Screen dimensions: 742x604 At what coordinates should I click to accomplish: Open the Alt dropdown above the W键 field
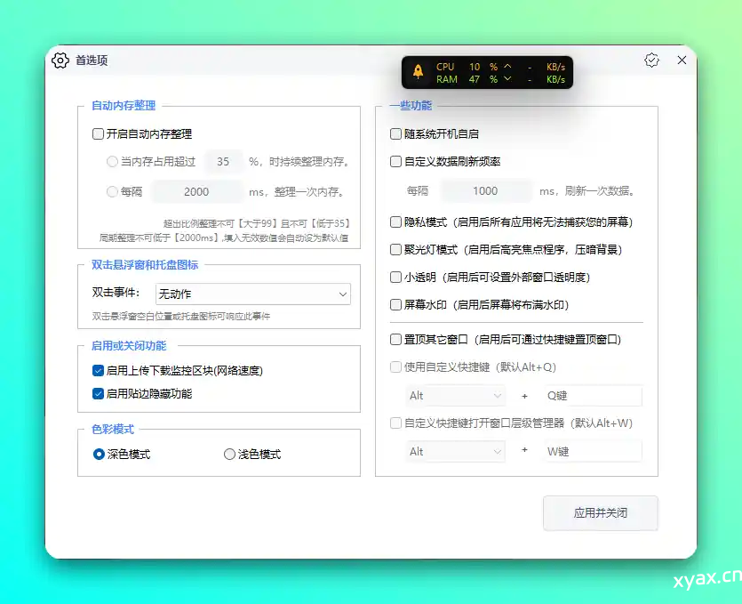[455, 451]
